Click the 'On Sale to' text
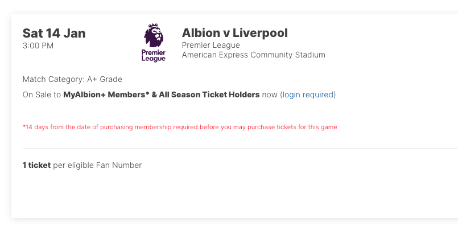The height and width of the screenshot is (226, 458). [x=42, y=94]
